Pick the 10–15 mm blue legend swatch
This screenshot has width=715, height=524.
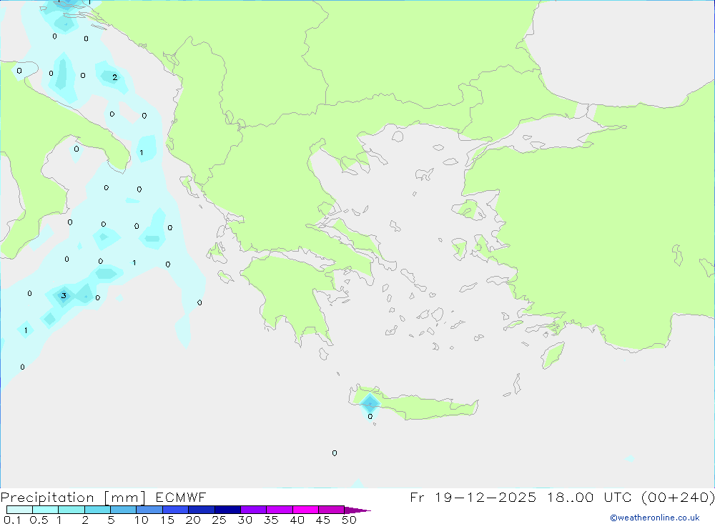pyautogui.click(x=149, y=510)
